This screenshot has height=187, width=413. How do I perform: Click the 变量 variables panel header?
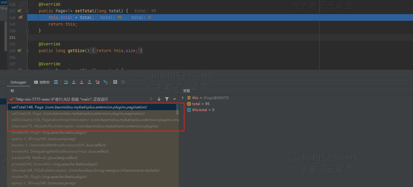click(187, 91)
